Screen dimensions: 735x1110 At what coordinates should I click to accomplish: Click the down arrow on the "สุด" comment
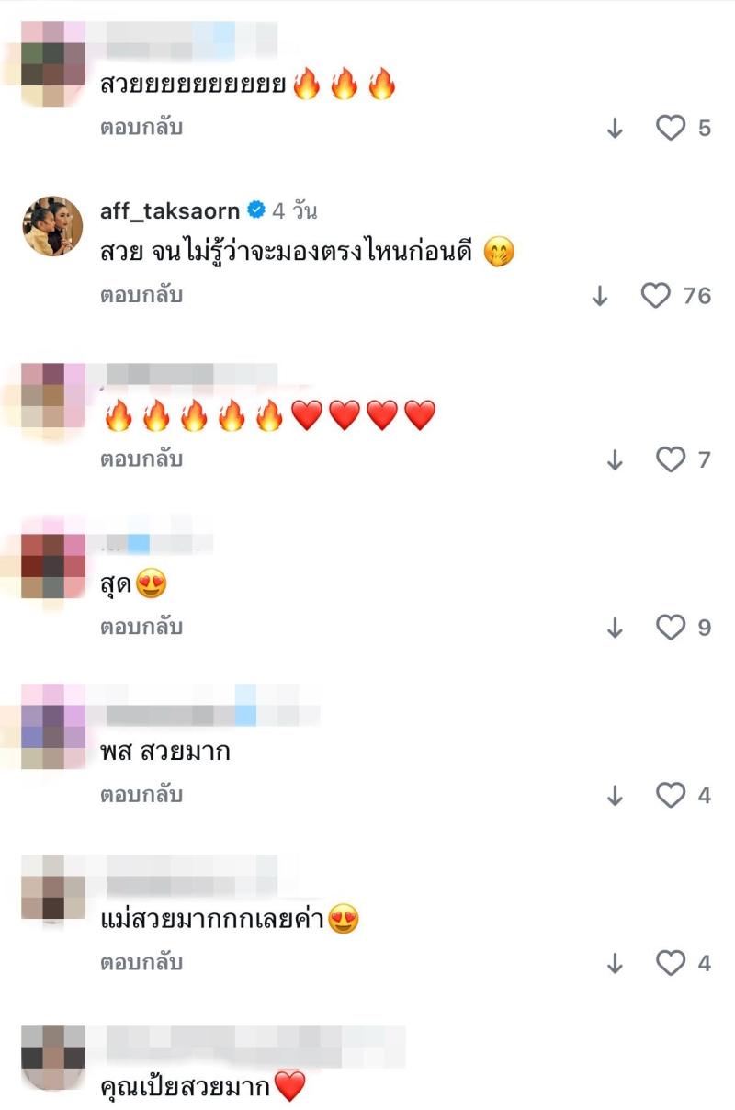616,629
